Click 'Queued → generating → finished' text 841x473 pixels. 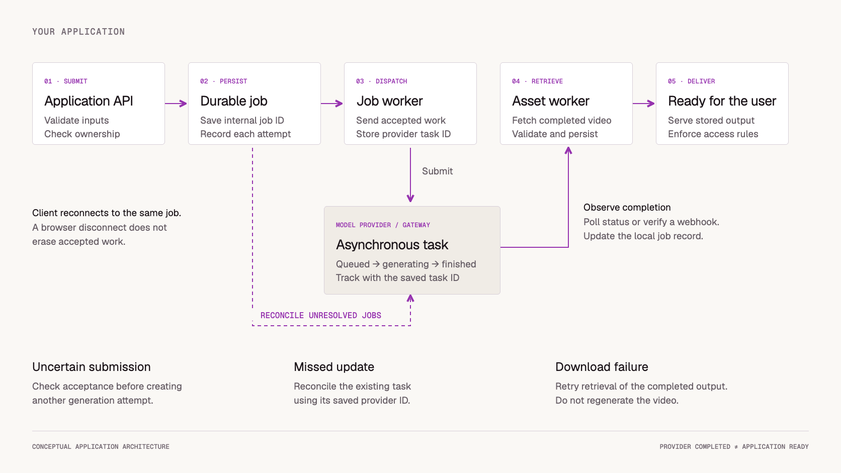pyautogui.click(x=406, y=264)
